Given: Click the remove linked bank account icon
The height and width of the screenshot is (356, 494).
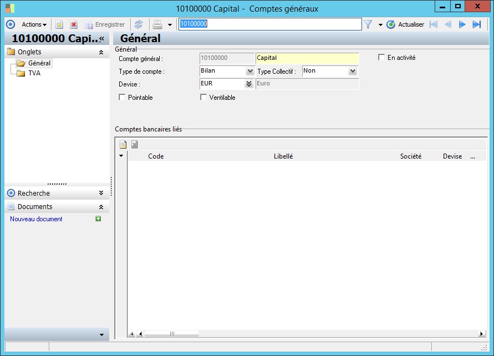Looking at the screenshot, I should tap(135, 144).
